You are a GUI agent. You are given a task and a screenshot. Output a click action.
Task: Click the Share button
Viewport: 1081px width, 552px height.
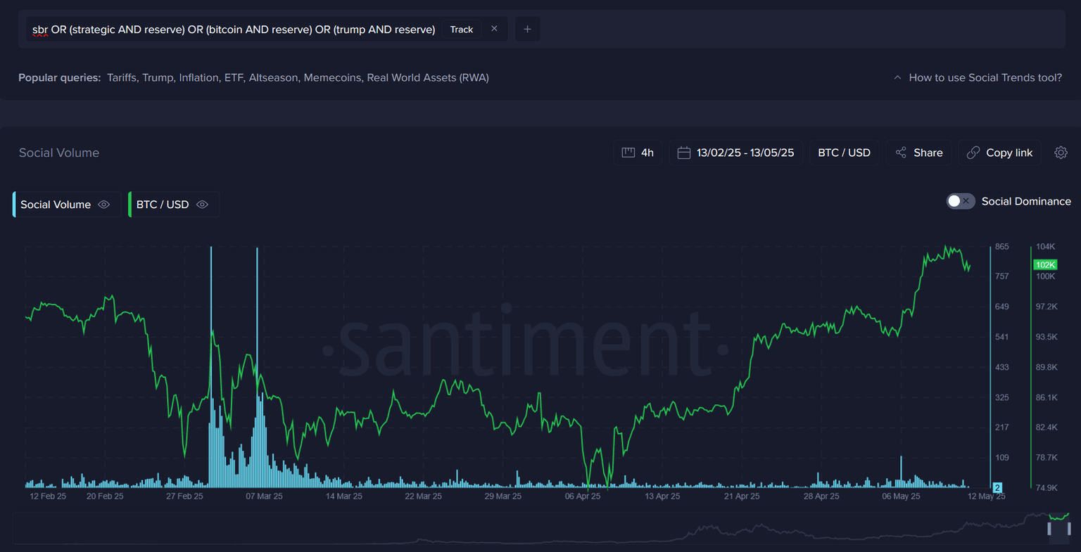tap(918, 153)
